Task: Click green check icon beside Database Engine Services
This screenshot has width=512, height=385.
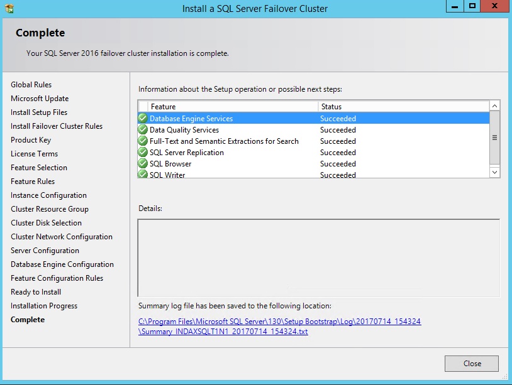Action: coord(143,119)
